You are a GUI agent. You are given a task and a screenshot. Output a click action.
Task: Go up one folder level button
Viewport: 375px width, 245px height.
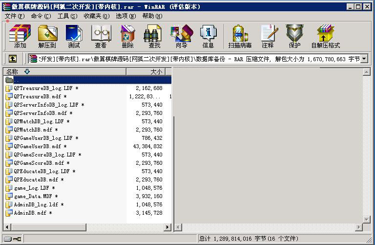click(13, 59)
